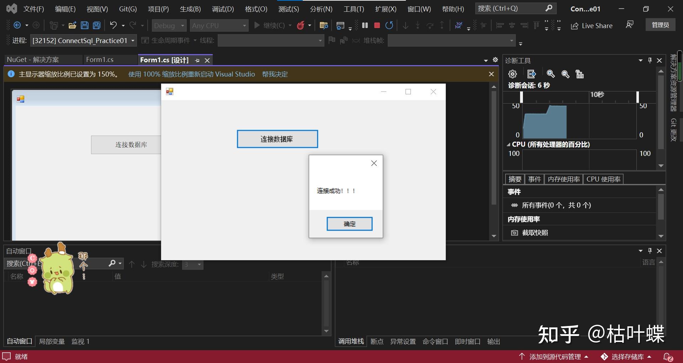
Task: Switch to the 内存使用率 tab
Action: click(x=563, y=179)
